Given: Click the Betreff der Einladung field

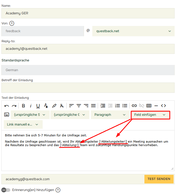Looking at the screenshot, I should [88, 88].
